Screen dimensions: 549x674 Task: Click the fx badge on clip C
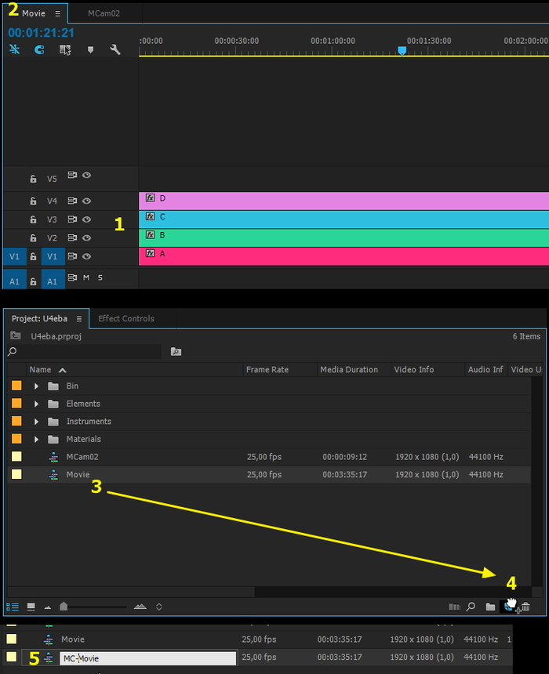pyautogui.click(x=150, y=216)
